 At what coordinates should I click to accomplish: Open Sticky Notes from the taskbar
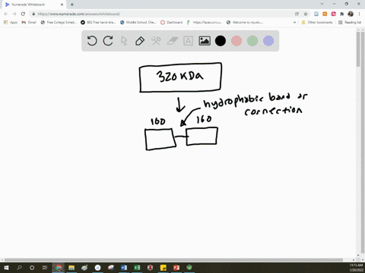[x=163, y=268]
